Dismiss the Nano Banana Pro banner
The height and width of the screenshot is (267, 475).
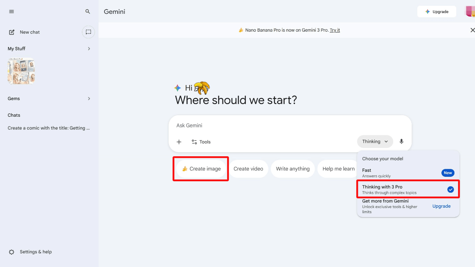472,30
